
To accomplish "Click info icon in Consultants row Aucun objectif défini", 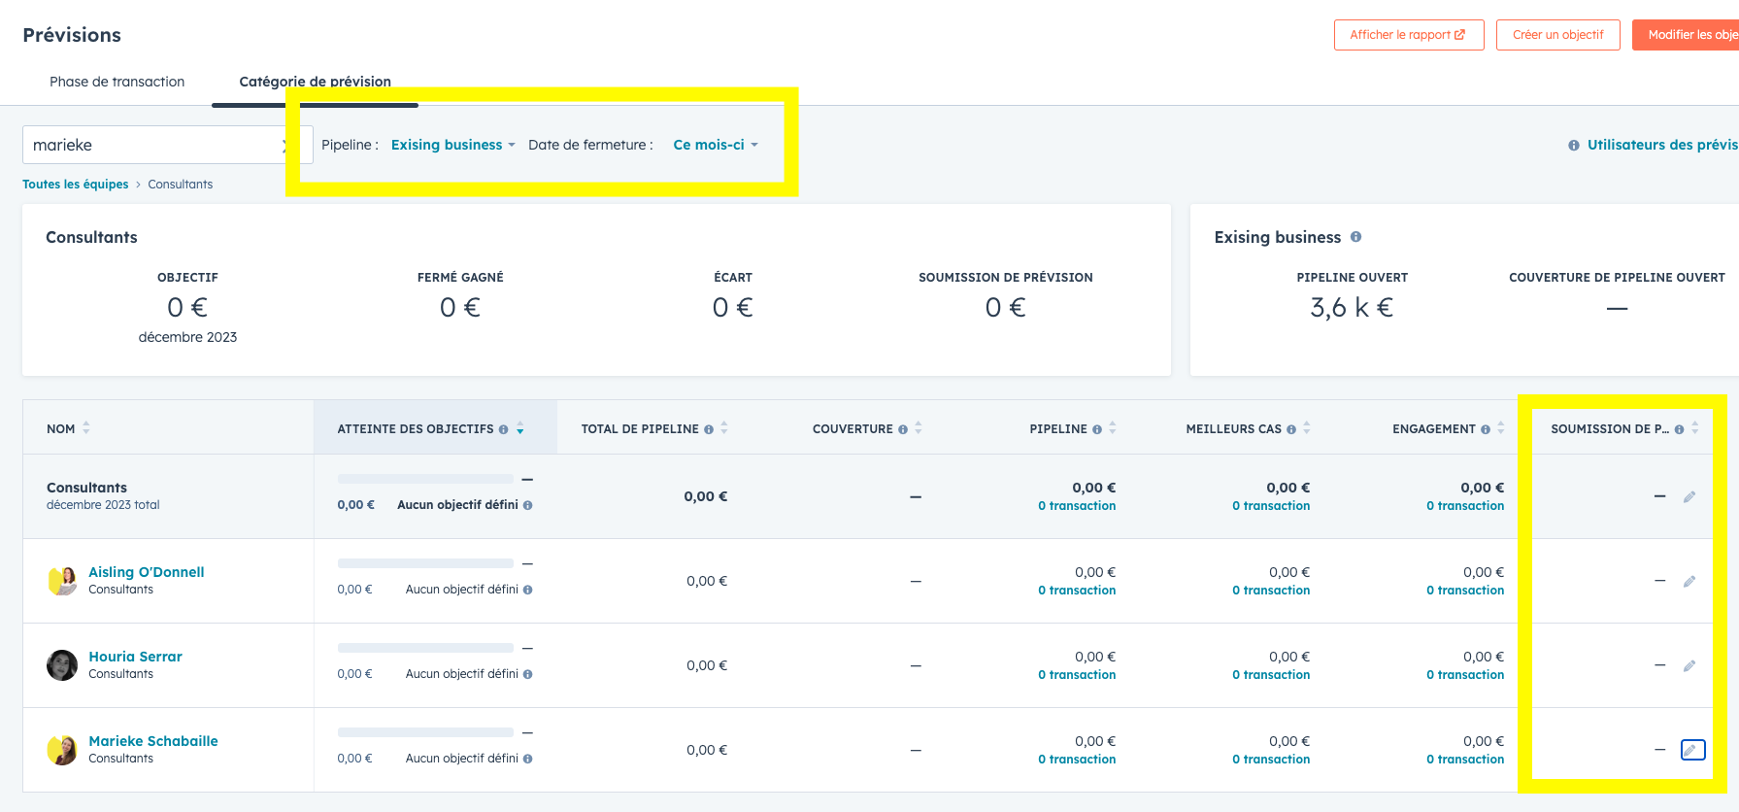I will [x=528, y=505].
